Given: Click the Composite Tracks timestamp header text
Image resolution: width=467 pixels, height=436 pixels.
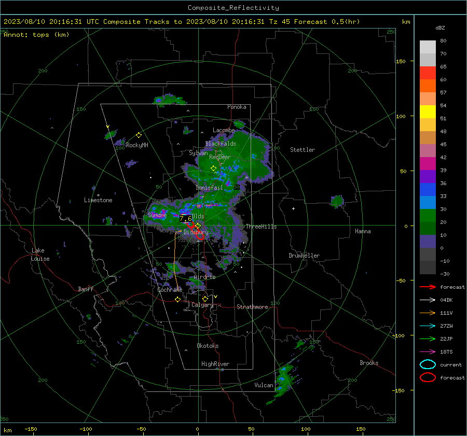Looking at the screenshot, I should pyautogui.click(x=182, y=22).
